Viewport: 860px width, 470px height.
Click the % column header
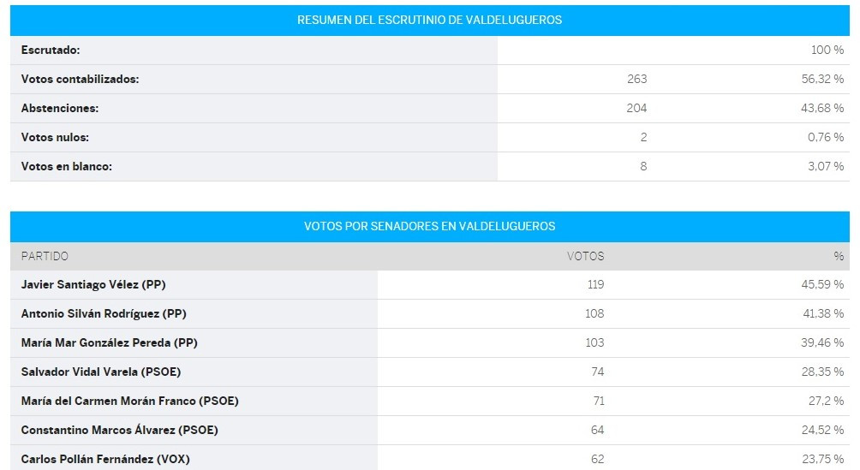(839, 256)
